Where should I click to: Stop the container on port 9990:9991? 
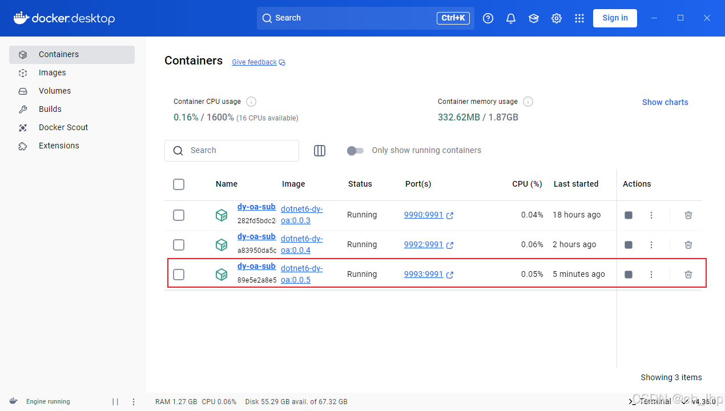click(629, 215)
